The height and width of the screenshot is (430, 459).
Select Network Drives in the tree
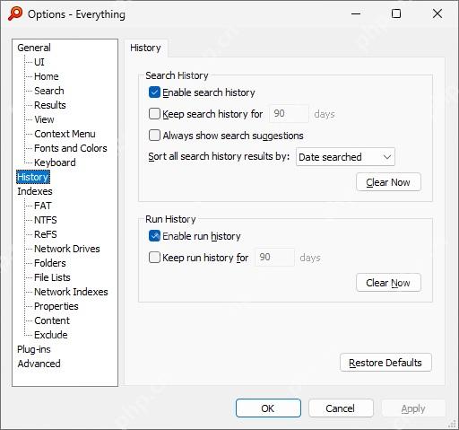(x=67, y=249)
